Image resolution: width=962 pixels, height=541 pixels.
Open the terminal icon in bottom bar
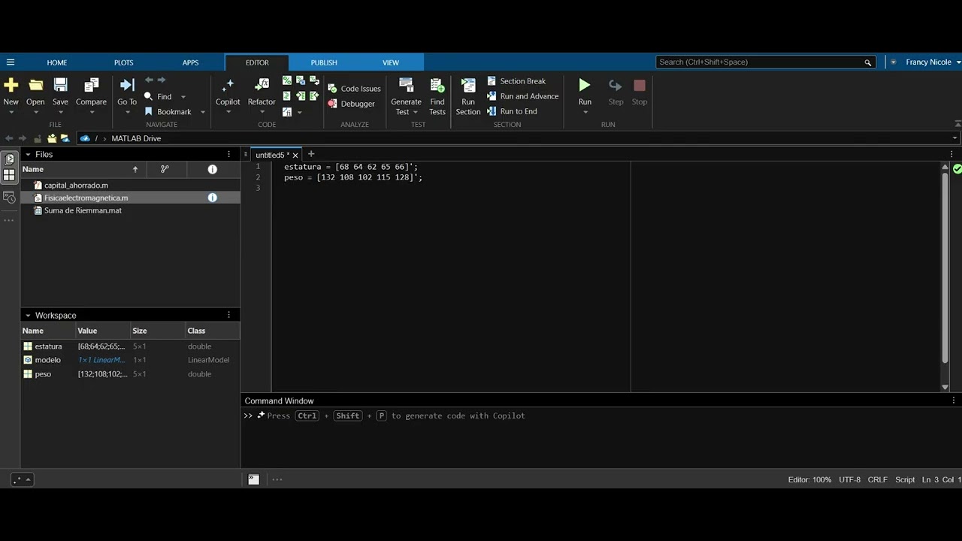click(254, 479)
